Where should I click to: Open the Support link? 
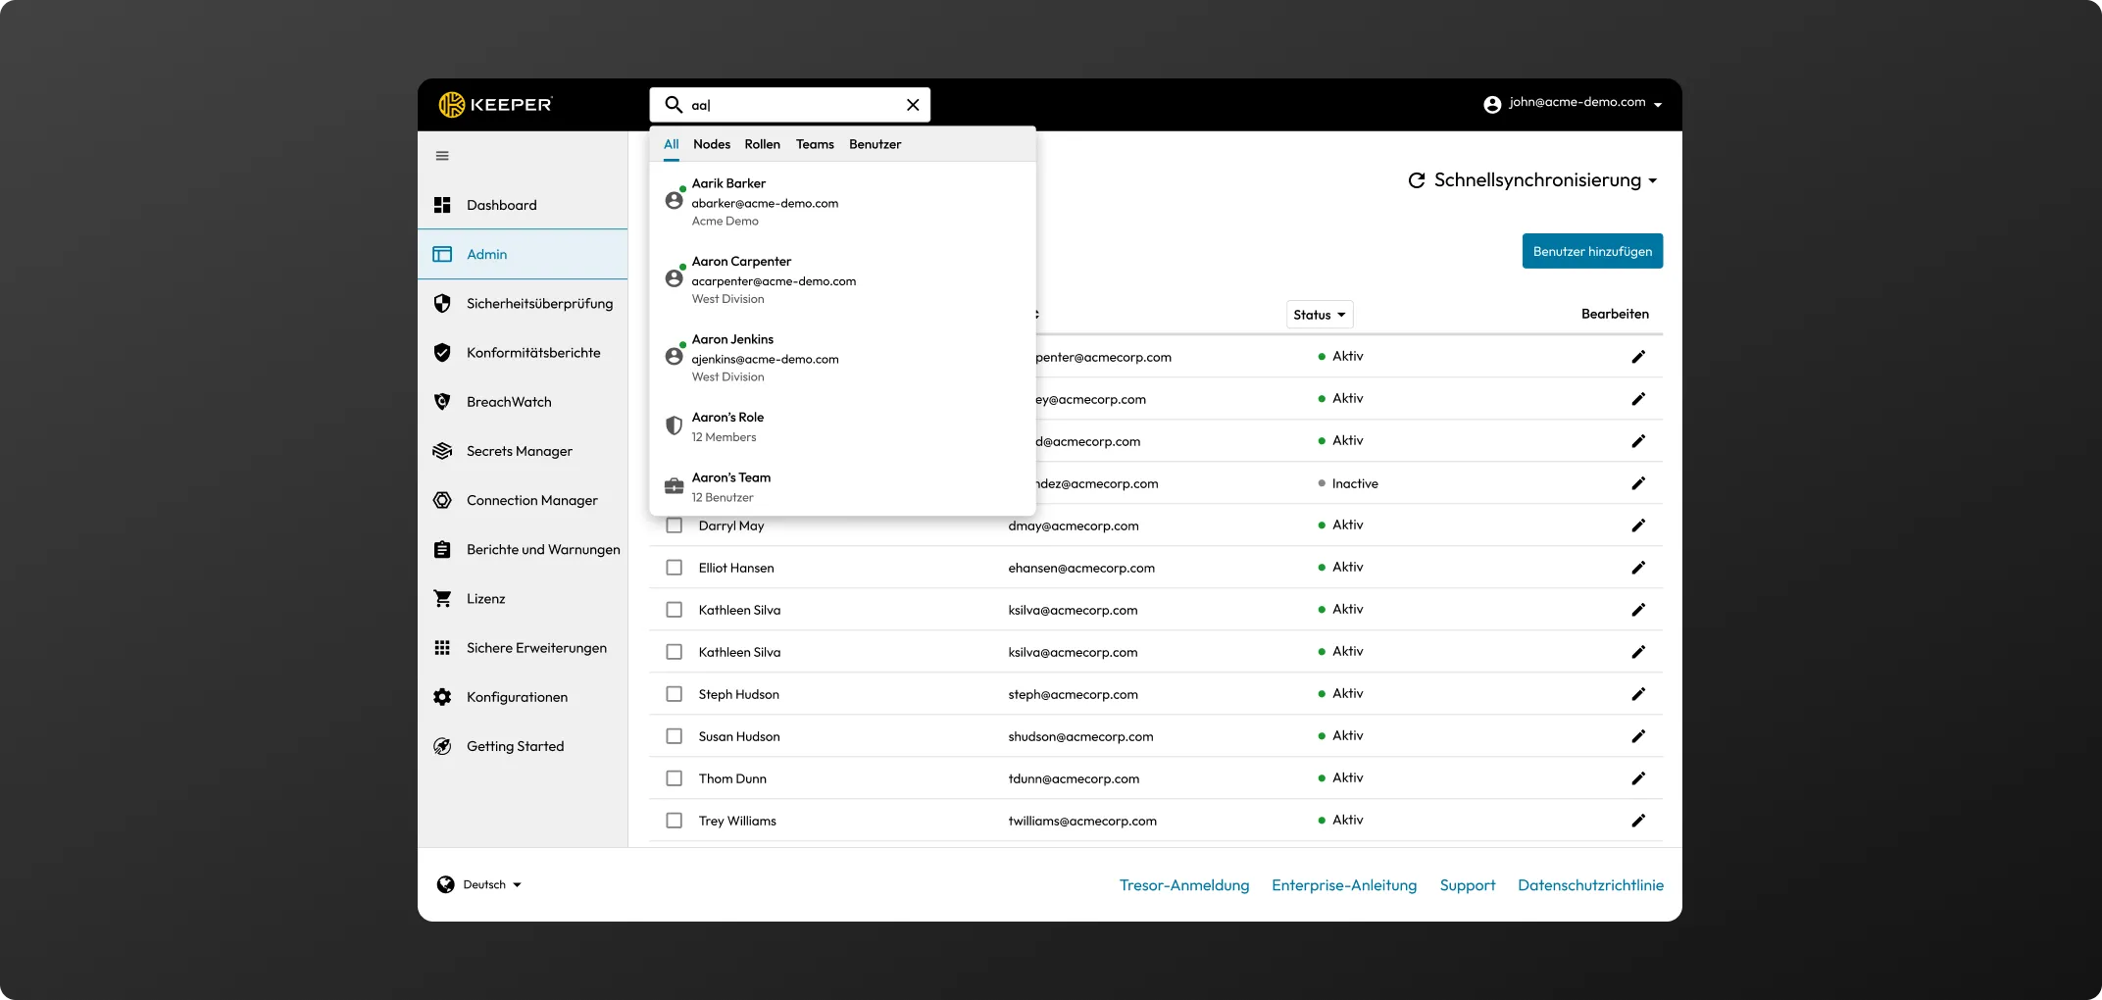1468,885
